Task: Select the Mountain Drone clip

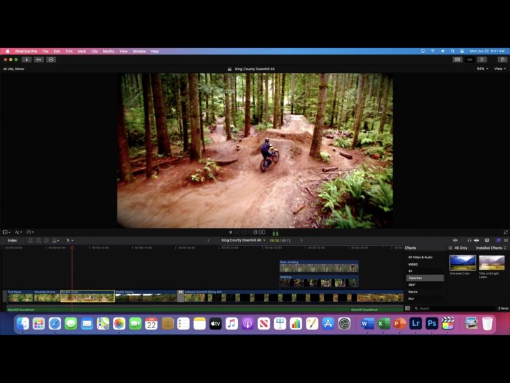Action: click(x=47, y=296)
